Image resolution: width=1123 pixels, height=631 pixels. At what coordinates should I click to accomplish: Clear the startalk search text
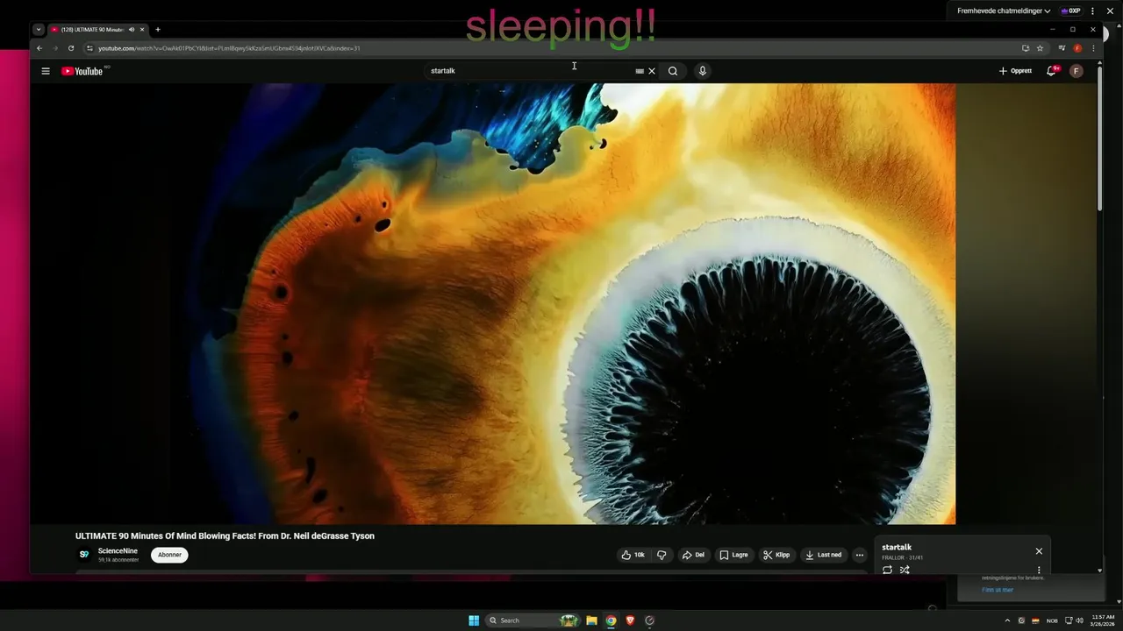[x=652, y=71]
